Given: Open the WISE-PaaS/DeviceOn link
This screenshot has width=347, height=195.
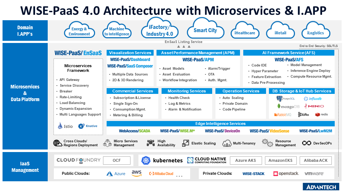Looking at the screenshot, I should 222,131.
